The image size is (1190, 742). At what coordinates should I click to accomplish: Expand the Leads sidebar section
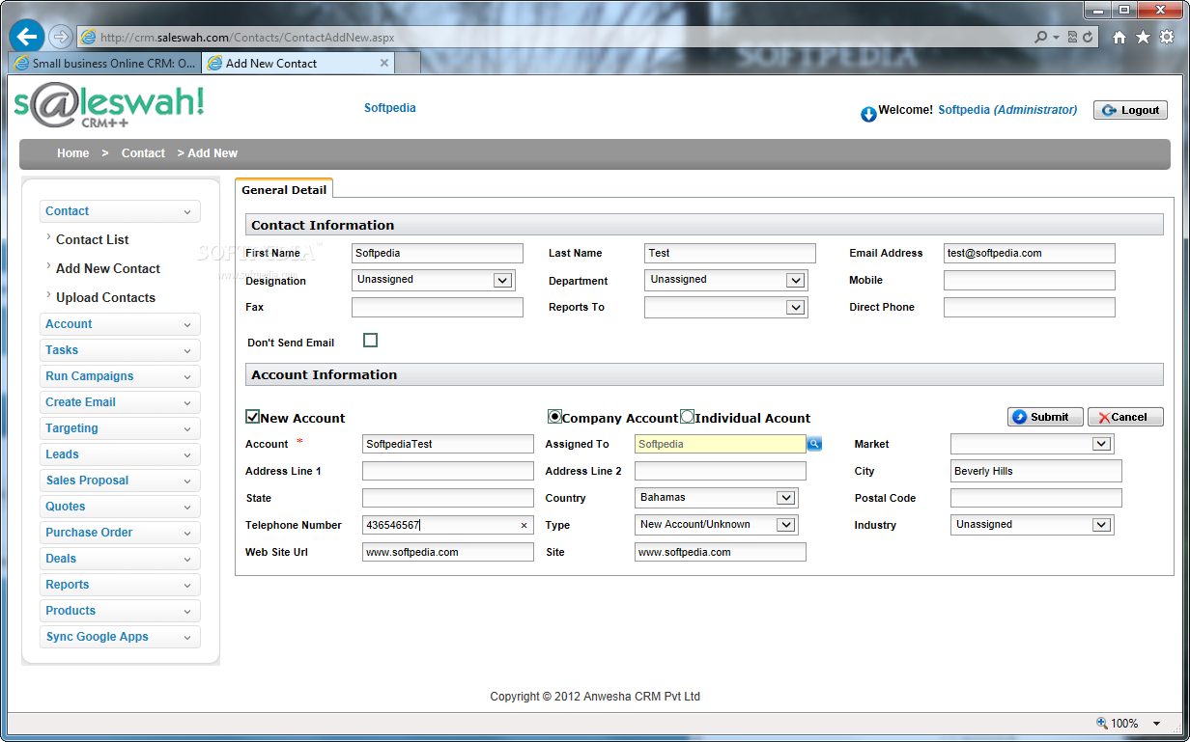120,454
